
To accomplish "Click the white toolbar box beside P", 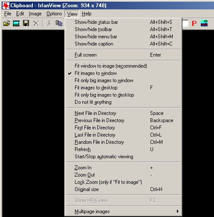I will (185, 23).
